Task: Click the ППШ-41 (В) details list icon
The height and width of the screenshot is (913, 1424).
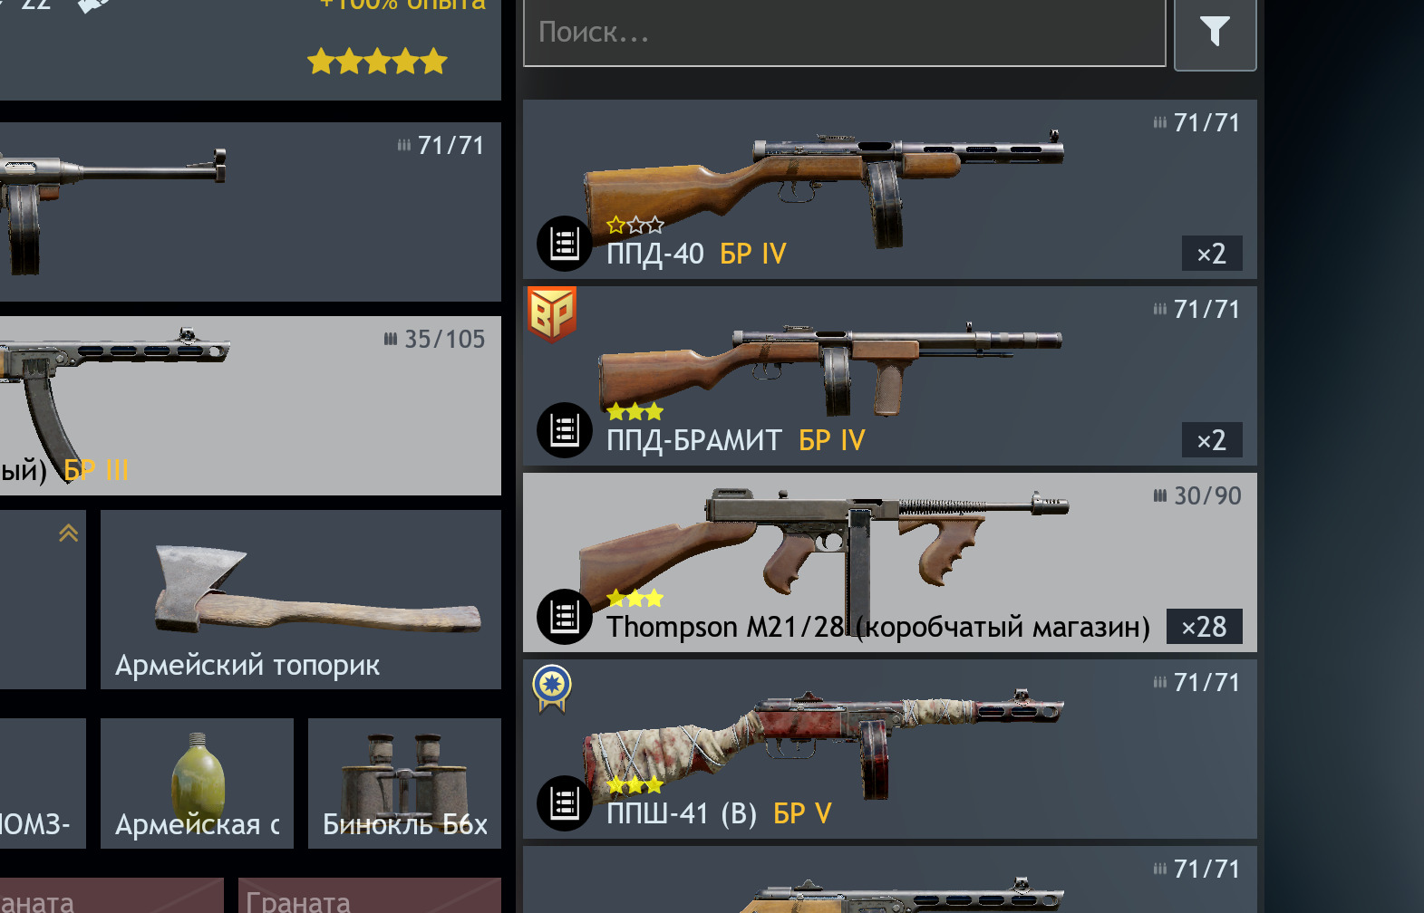Action: tap(565, 803)
